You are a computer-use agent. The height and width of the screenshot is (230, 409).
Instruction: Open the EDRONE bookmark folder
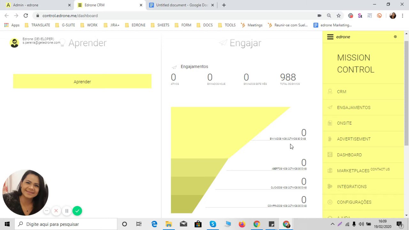(135, 25)
